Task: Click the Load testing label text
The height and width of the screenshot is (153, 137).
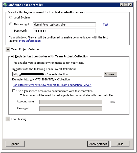Action: pyautogui.click(x=19, y=119)
